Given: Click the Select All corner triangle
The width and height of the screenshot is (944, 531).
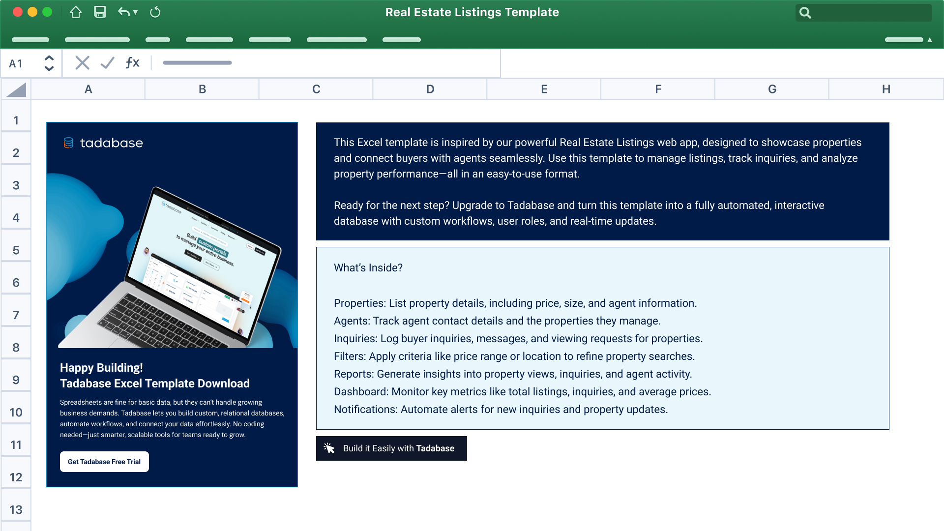Looking at the screenshot, I should pyautogui.click(x=17, y=89).
